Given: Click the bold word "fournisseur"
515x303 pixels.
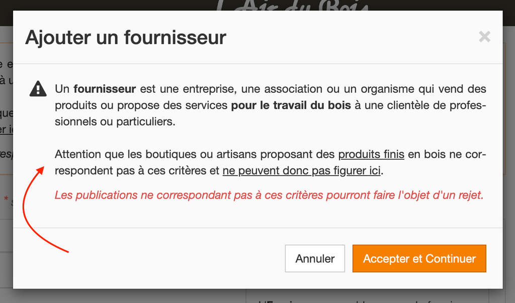Looking at the screenshot, I should pos(105,89).
